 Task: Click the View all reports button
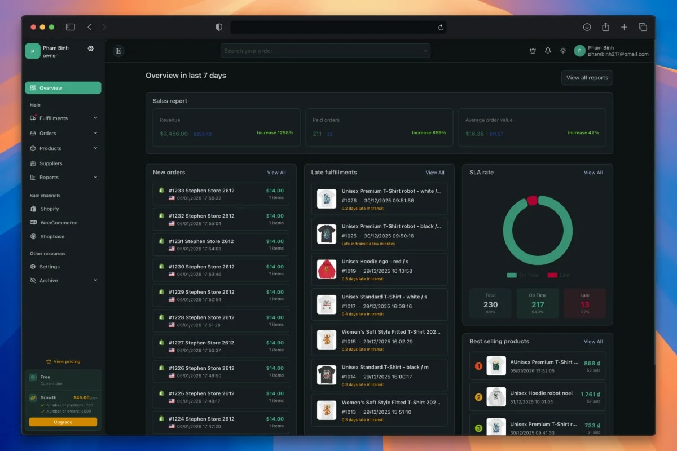(x=587, y=77)
